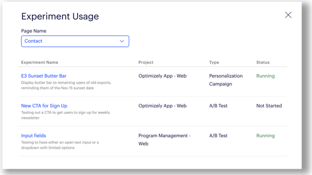The image size is (312, 175).
Task: Click A/B Test type for Input fields row
Action: pos(218,136)
